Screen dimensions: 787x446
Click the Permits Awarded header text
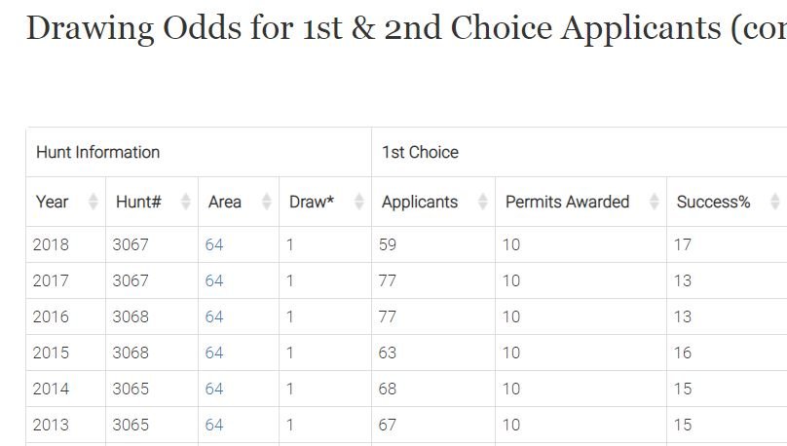(567, 202)
